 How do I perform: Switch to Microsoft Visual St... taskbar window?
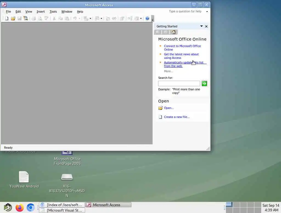coord(62,210)
